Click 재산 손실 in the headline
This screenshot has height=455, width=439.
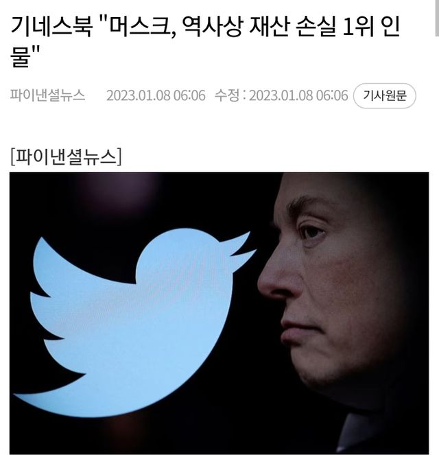click(293, 27)
